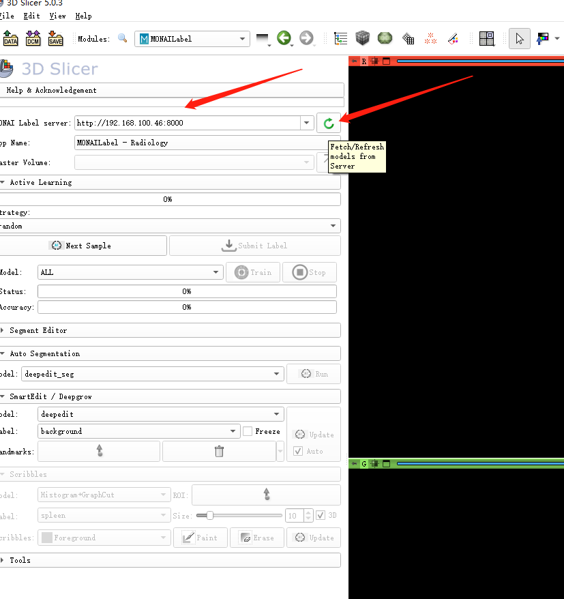This screenshot has height=599, width=564.
Task: Toggle the Freeze checkbox
Action: [248, 431]
